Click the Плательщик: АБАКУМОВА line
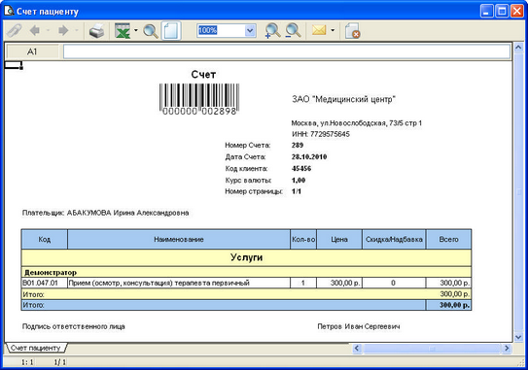 point(105,213)
